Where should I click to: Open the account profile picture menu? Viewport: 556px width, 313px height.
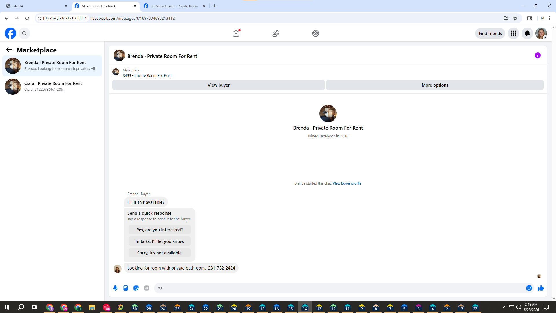pyautogui.click(x=541, y=33)
